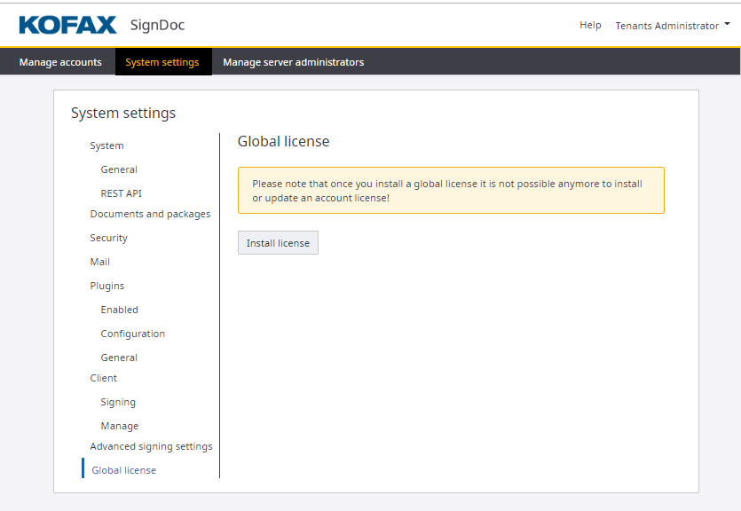Viewport: 741px width, 511px height.
Task: Open Enabled under Plugins
Action: pyautogui.click(x=119, y=310)
